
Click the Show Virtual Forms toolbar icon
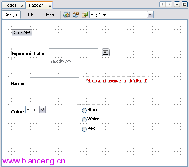85,14
